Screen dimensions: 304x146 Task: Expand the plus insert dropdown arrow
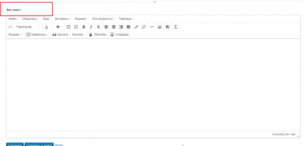tap(62, 27)
